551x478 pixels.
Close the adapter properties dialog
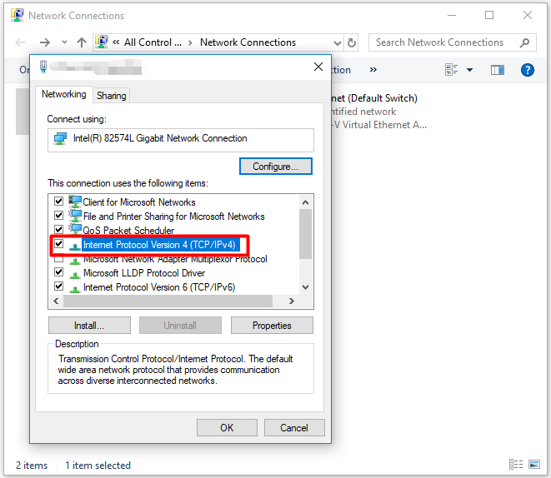coord(318,67)
